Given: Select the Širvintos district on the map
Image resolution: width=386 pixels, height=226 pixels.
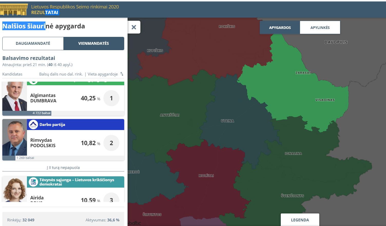Looking at the screenshot, I should (x=152, y=214).
